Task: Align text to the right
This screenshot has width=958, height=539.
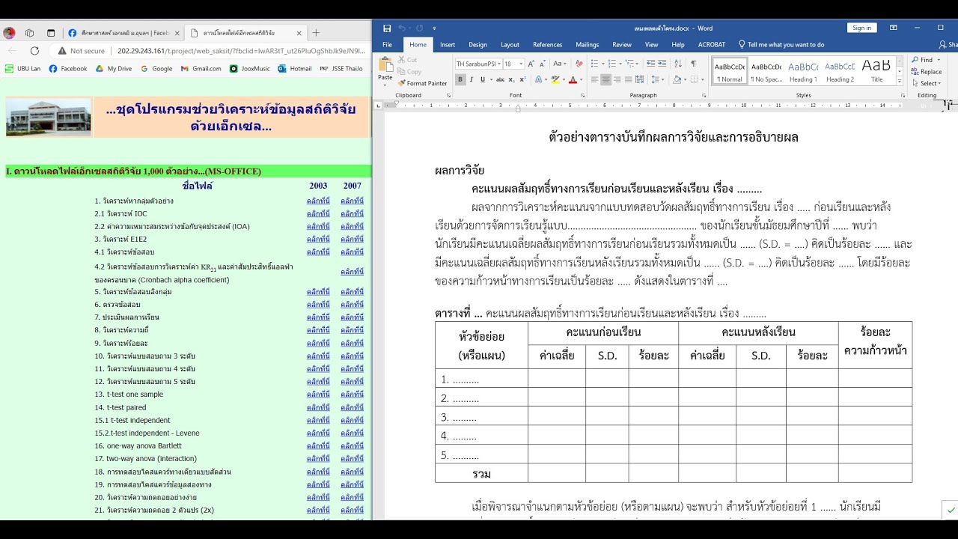Action: [x=617, y=79]
